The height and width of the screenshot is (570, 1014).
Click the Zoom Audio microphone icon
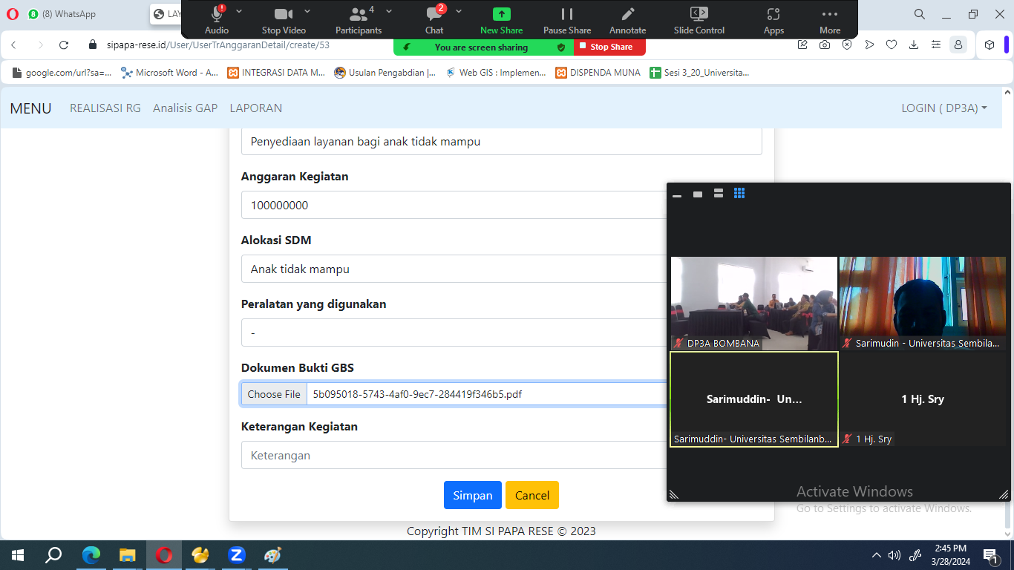217,14
